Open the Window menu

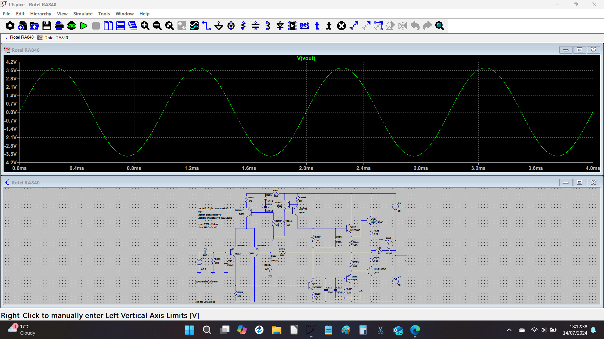(124, 14)
